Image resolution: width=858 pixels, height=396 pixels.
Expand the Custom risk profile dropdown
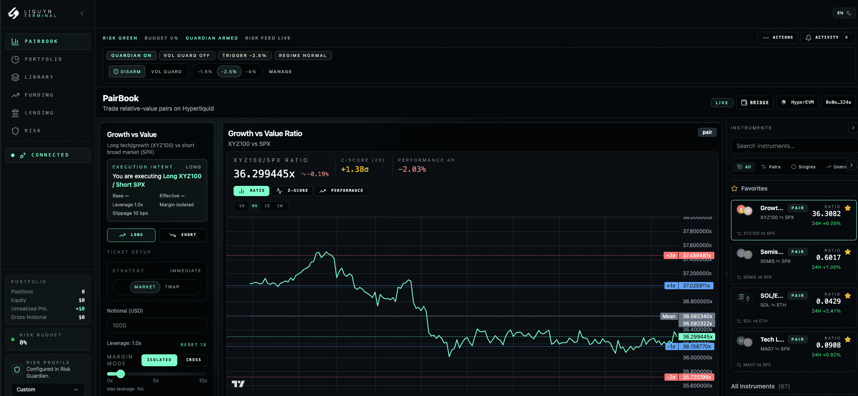point(47,390)
